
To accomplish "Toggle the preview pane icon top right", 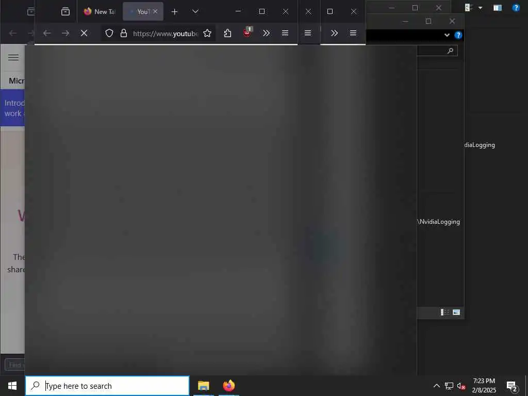I will click(498, 8).
